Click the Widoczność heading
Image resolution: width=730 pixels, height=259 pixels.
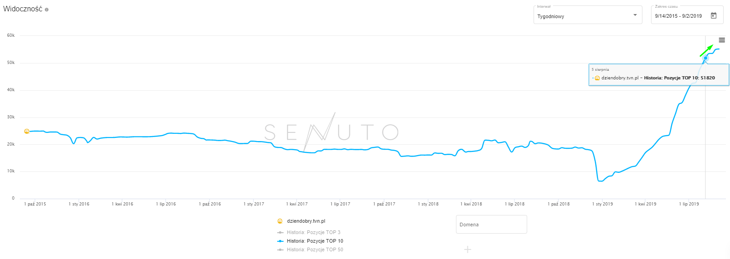pyautogui.click(x=23, y=9)
